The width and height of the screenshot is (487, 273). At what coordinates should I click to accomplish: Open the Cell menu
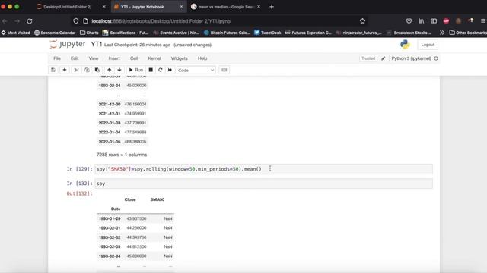tap(134, 58)
